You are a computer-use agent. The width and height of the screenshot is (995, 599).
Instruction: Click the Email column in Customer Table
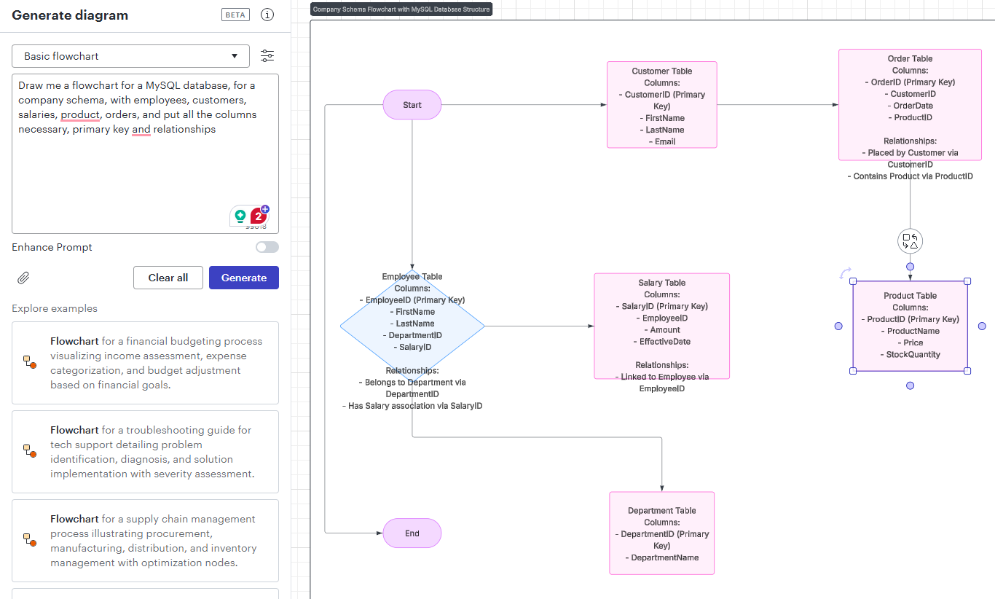tap(662, 141)
